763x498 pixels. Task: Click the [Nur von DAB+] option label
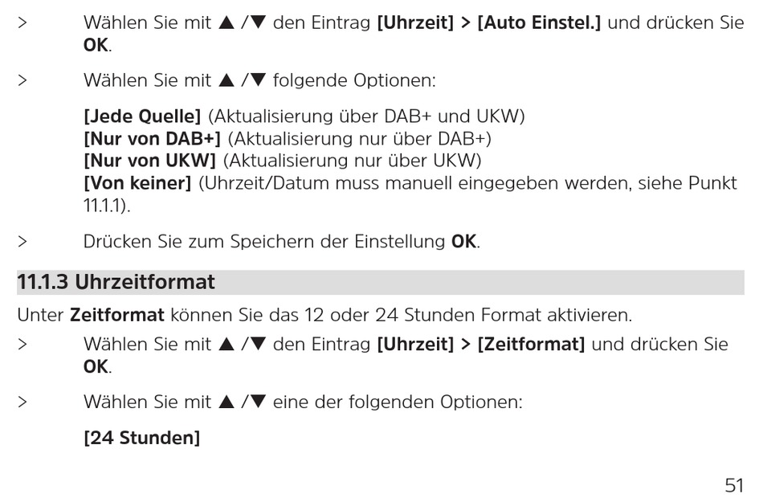click(153, 139)
